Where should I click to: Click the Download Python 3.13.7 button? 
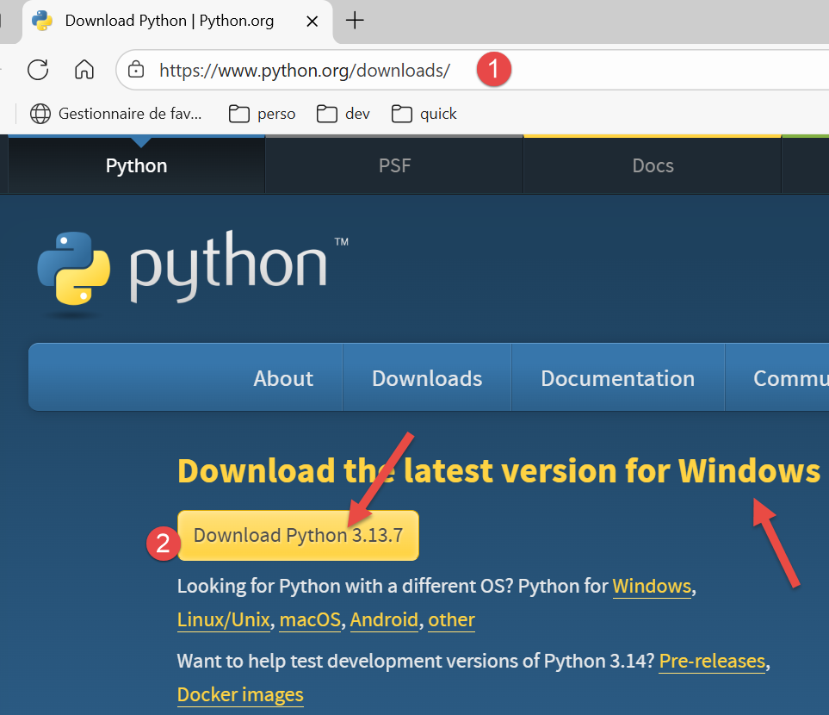[x=298, y=535]
